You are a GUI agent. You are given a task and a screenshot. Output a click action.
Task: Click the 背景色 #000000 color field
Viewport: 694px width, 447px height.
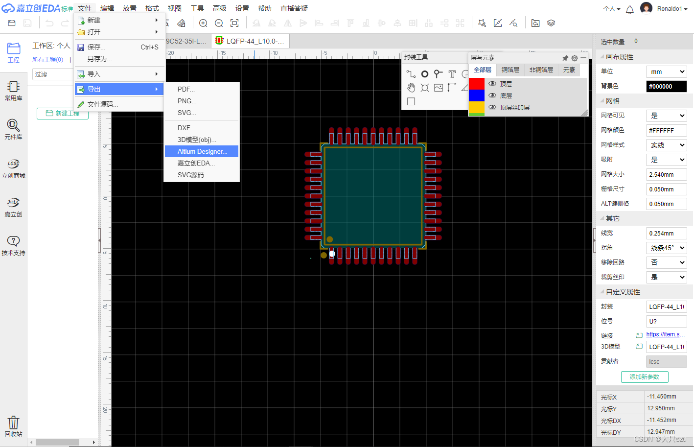(667, 86)
